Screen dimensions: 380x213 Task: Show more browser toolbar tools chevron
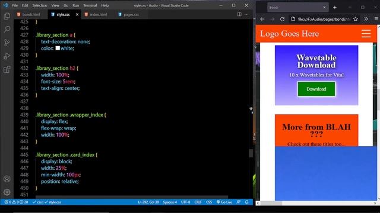pyautogui.click(x=366, y=19)
